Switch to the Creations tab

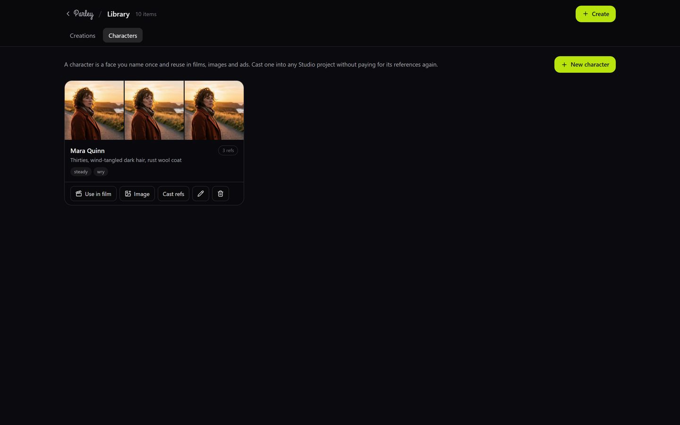click(x=83, y=35)
